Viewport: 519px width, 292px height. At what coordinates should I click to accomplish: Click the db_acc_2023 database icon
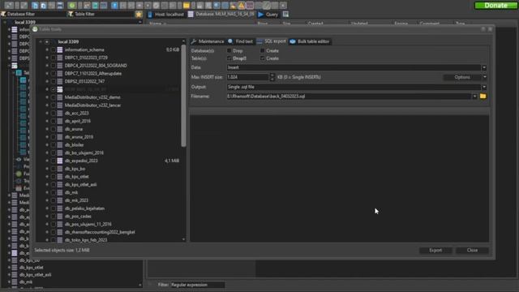click(60, 114)
